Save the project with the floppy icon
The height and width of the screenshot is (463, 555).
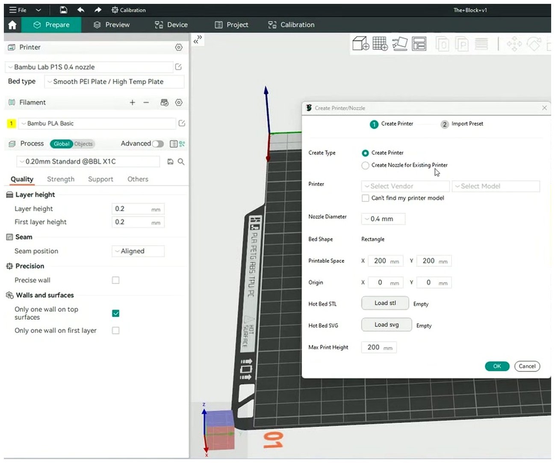[x=63, y=10]
